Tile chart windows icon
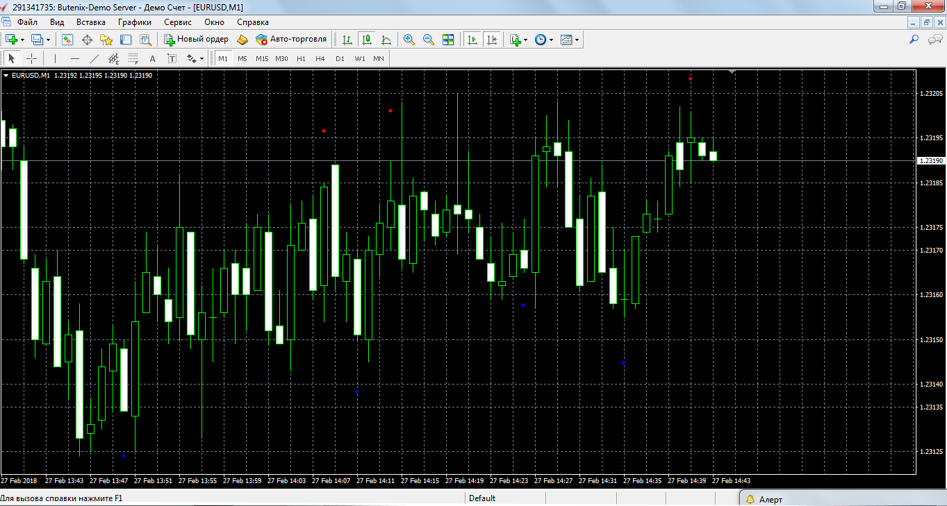The height and width of the screenshot is (506, 947). pos(448,40)
